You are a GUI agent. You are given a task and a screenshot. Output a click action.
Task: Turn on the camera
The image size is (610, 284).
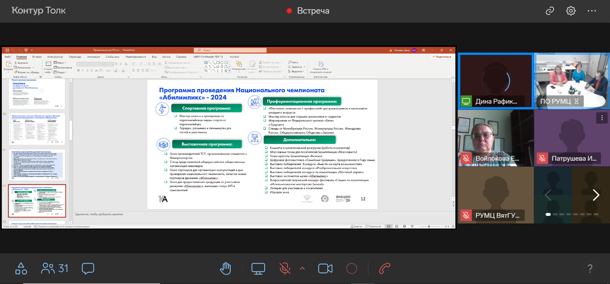coord(325,268)
